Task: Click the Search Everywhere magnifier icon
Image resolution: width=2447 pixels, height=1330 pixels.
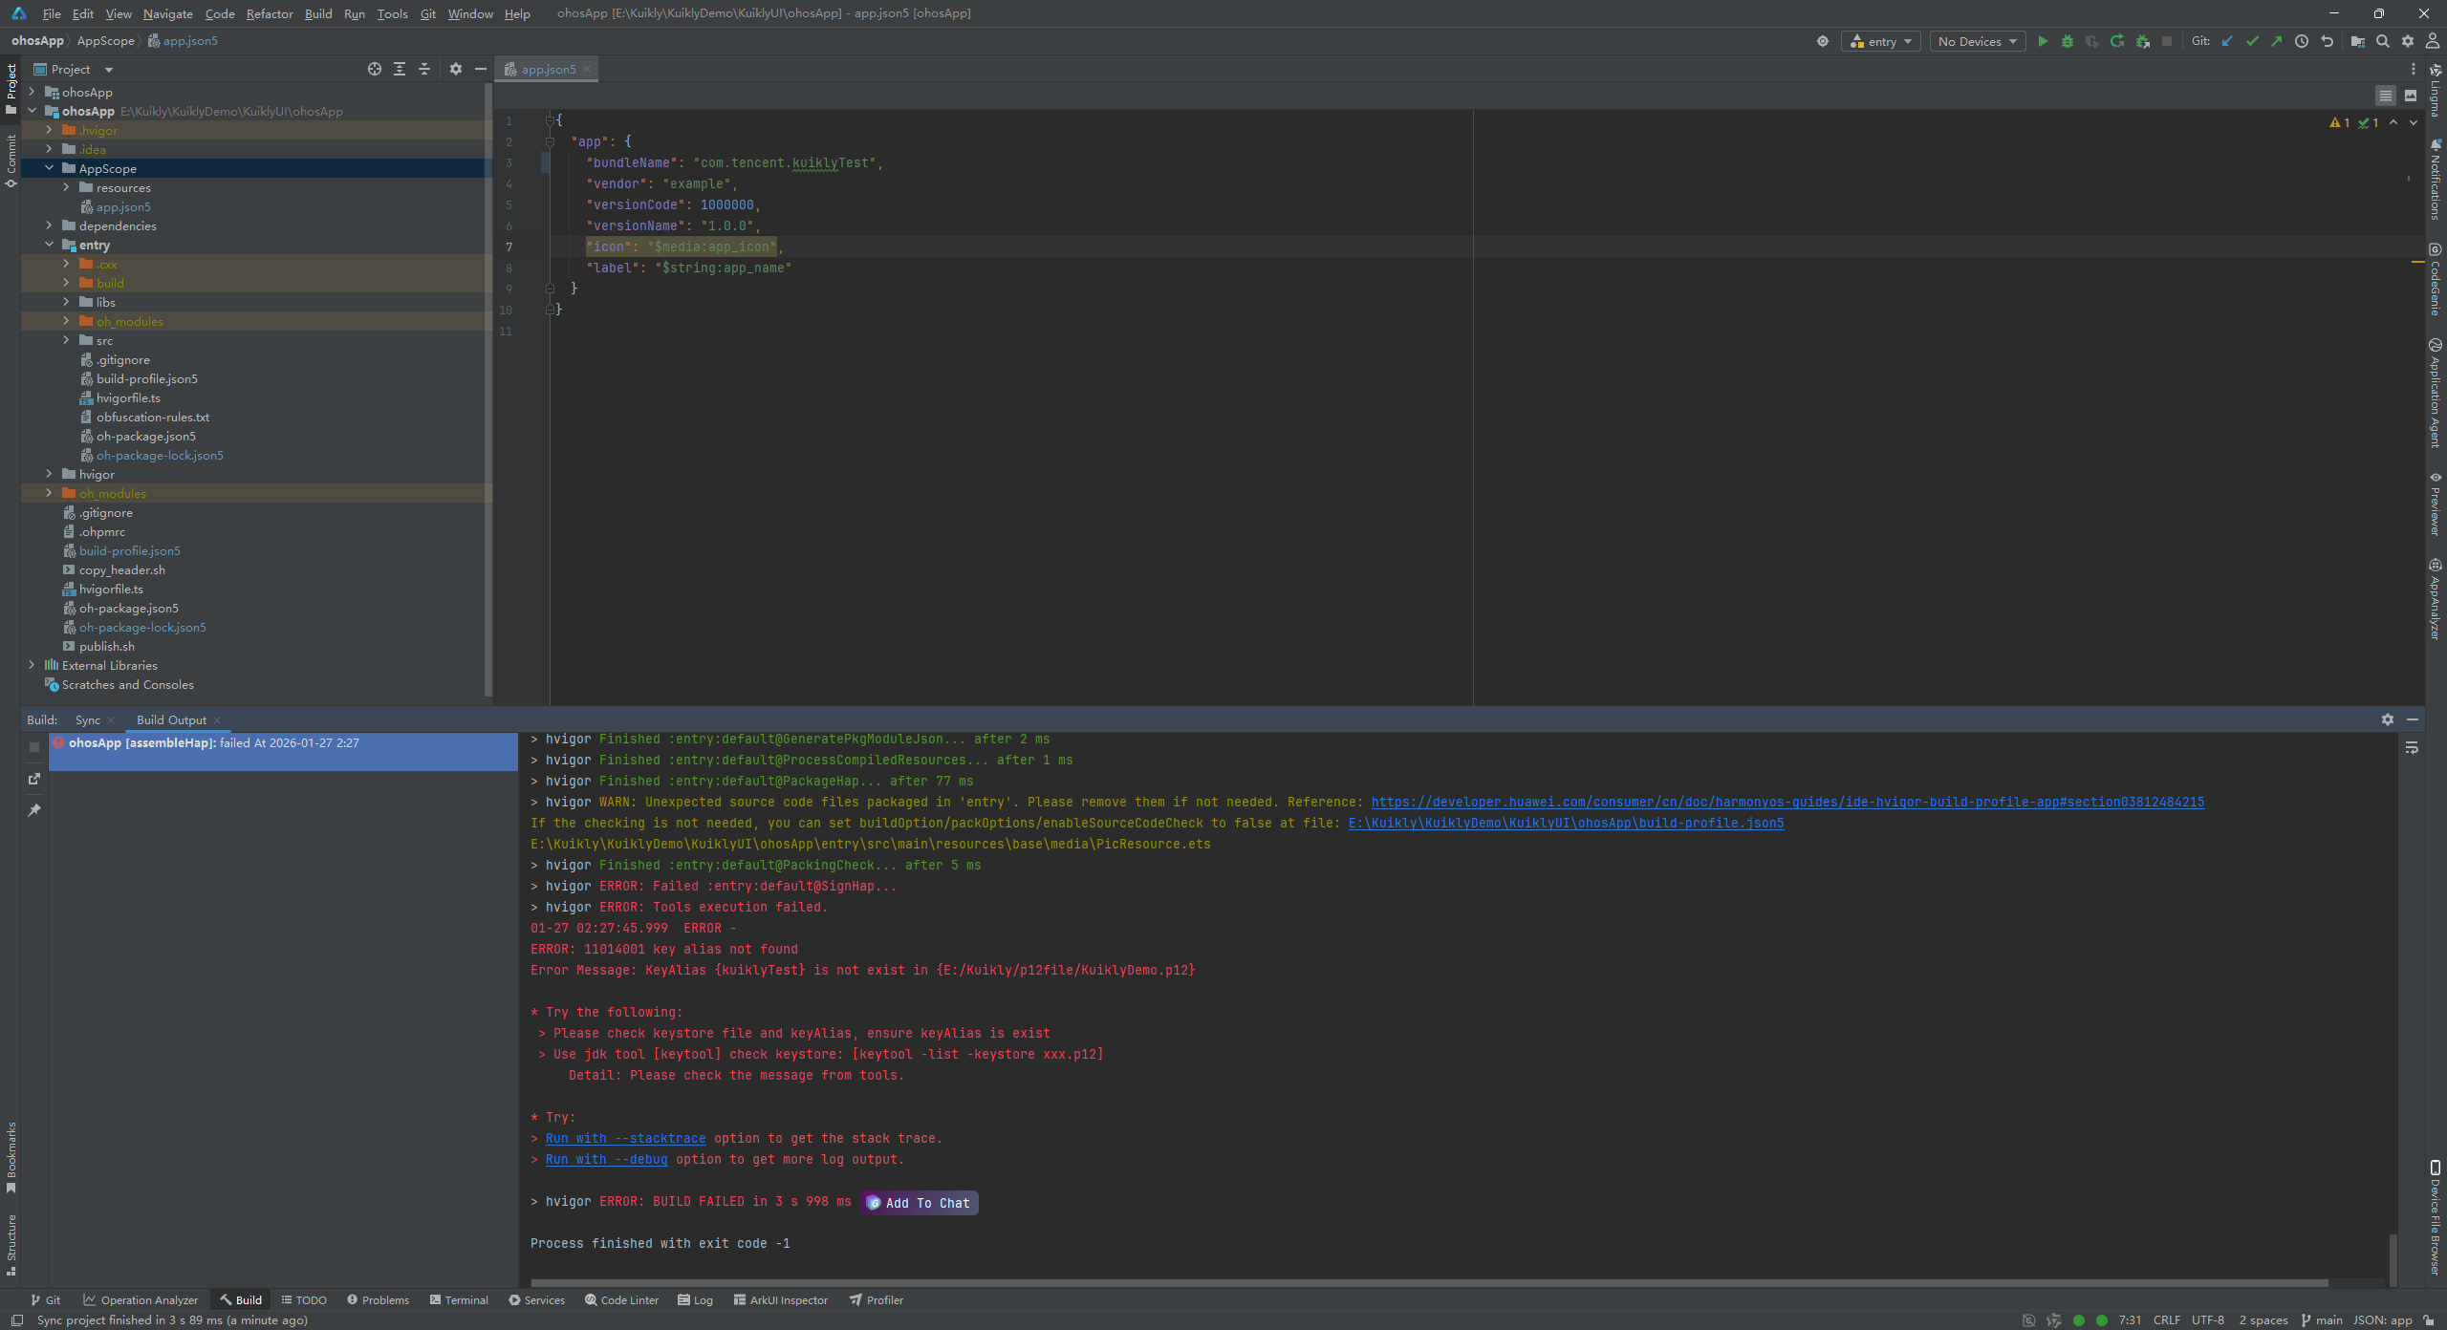Action: (2383, 41)
